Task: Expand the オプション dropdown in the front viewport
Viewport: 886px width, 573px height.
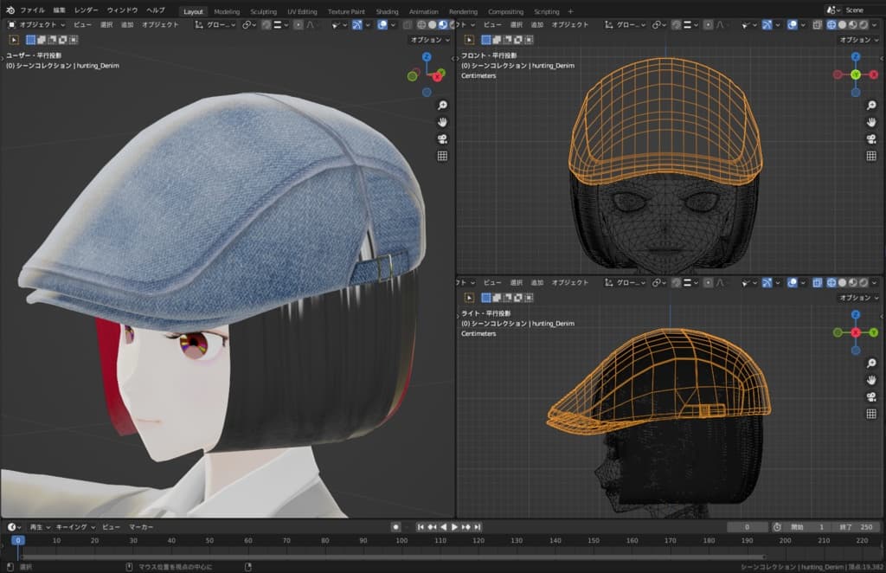Action: tap(858, 40)
